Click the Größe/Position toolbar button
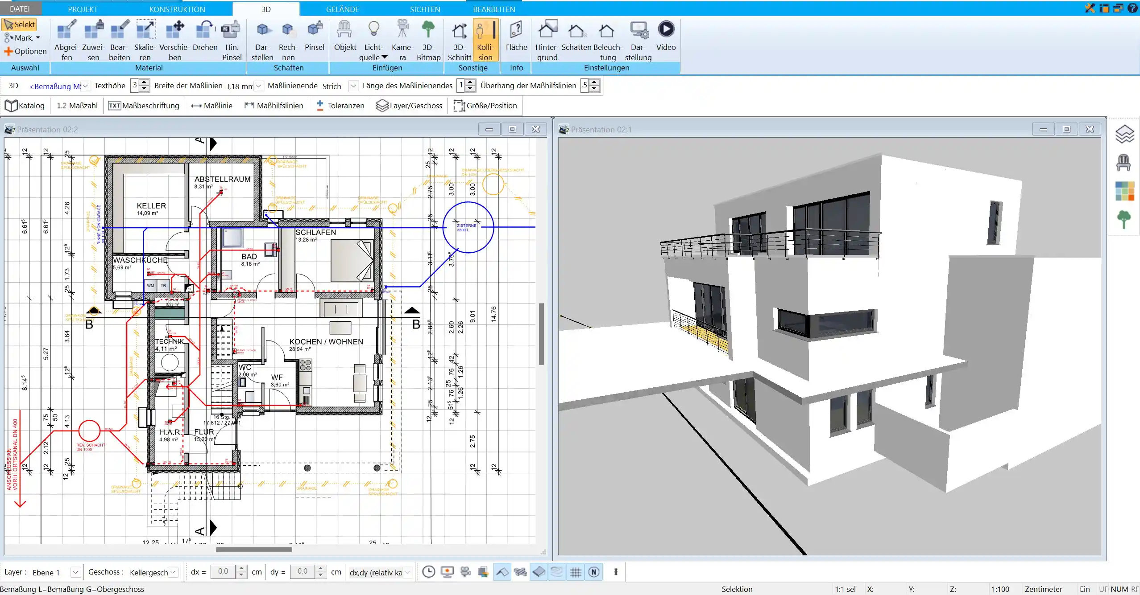Screen dimensions: 1140x595 click(485, 106)
